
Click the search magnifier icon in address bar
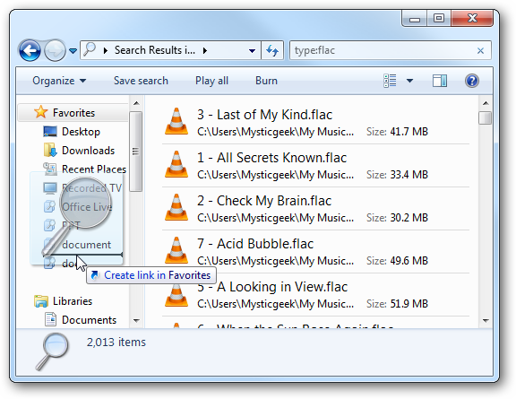(x=90, y=50)
